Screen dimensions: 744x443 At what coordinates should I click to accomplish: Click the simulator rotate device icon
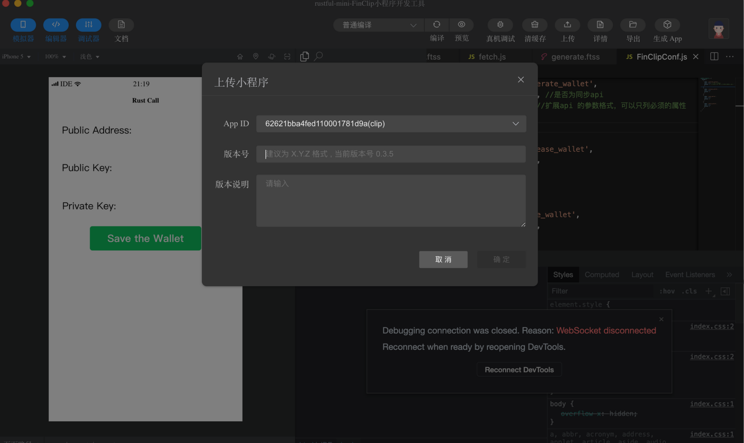[271, 57]
